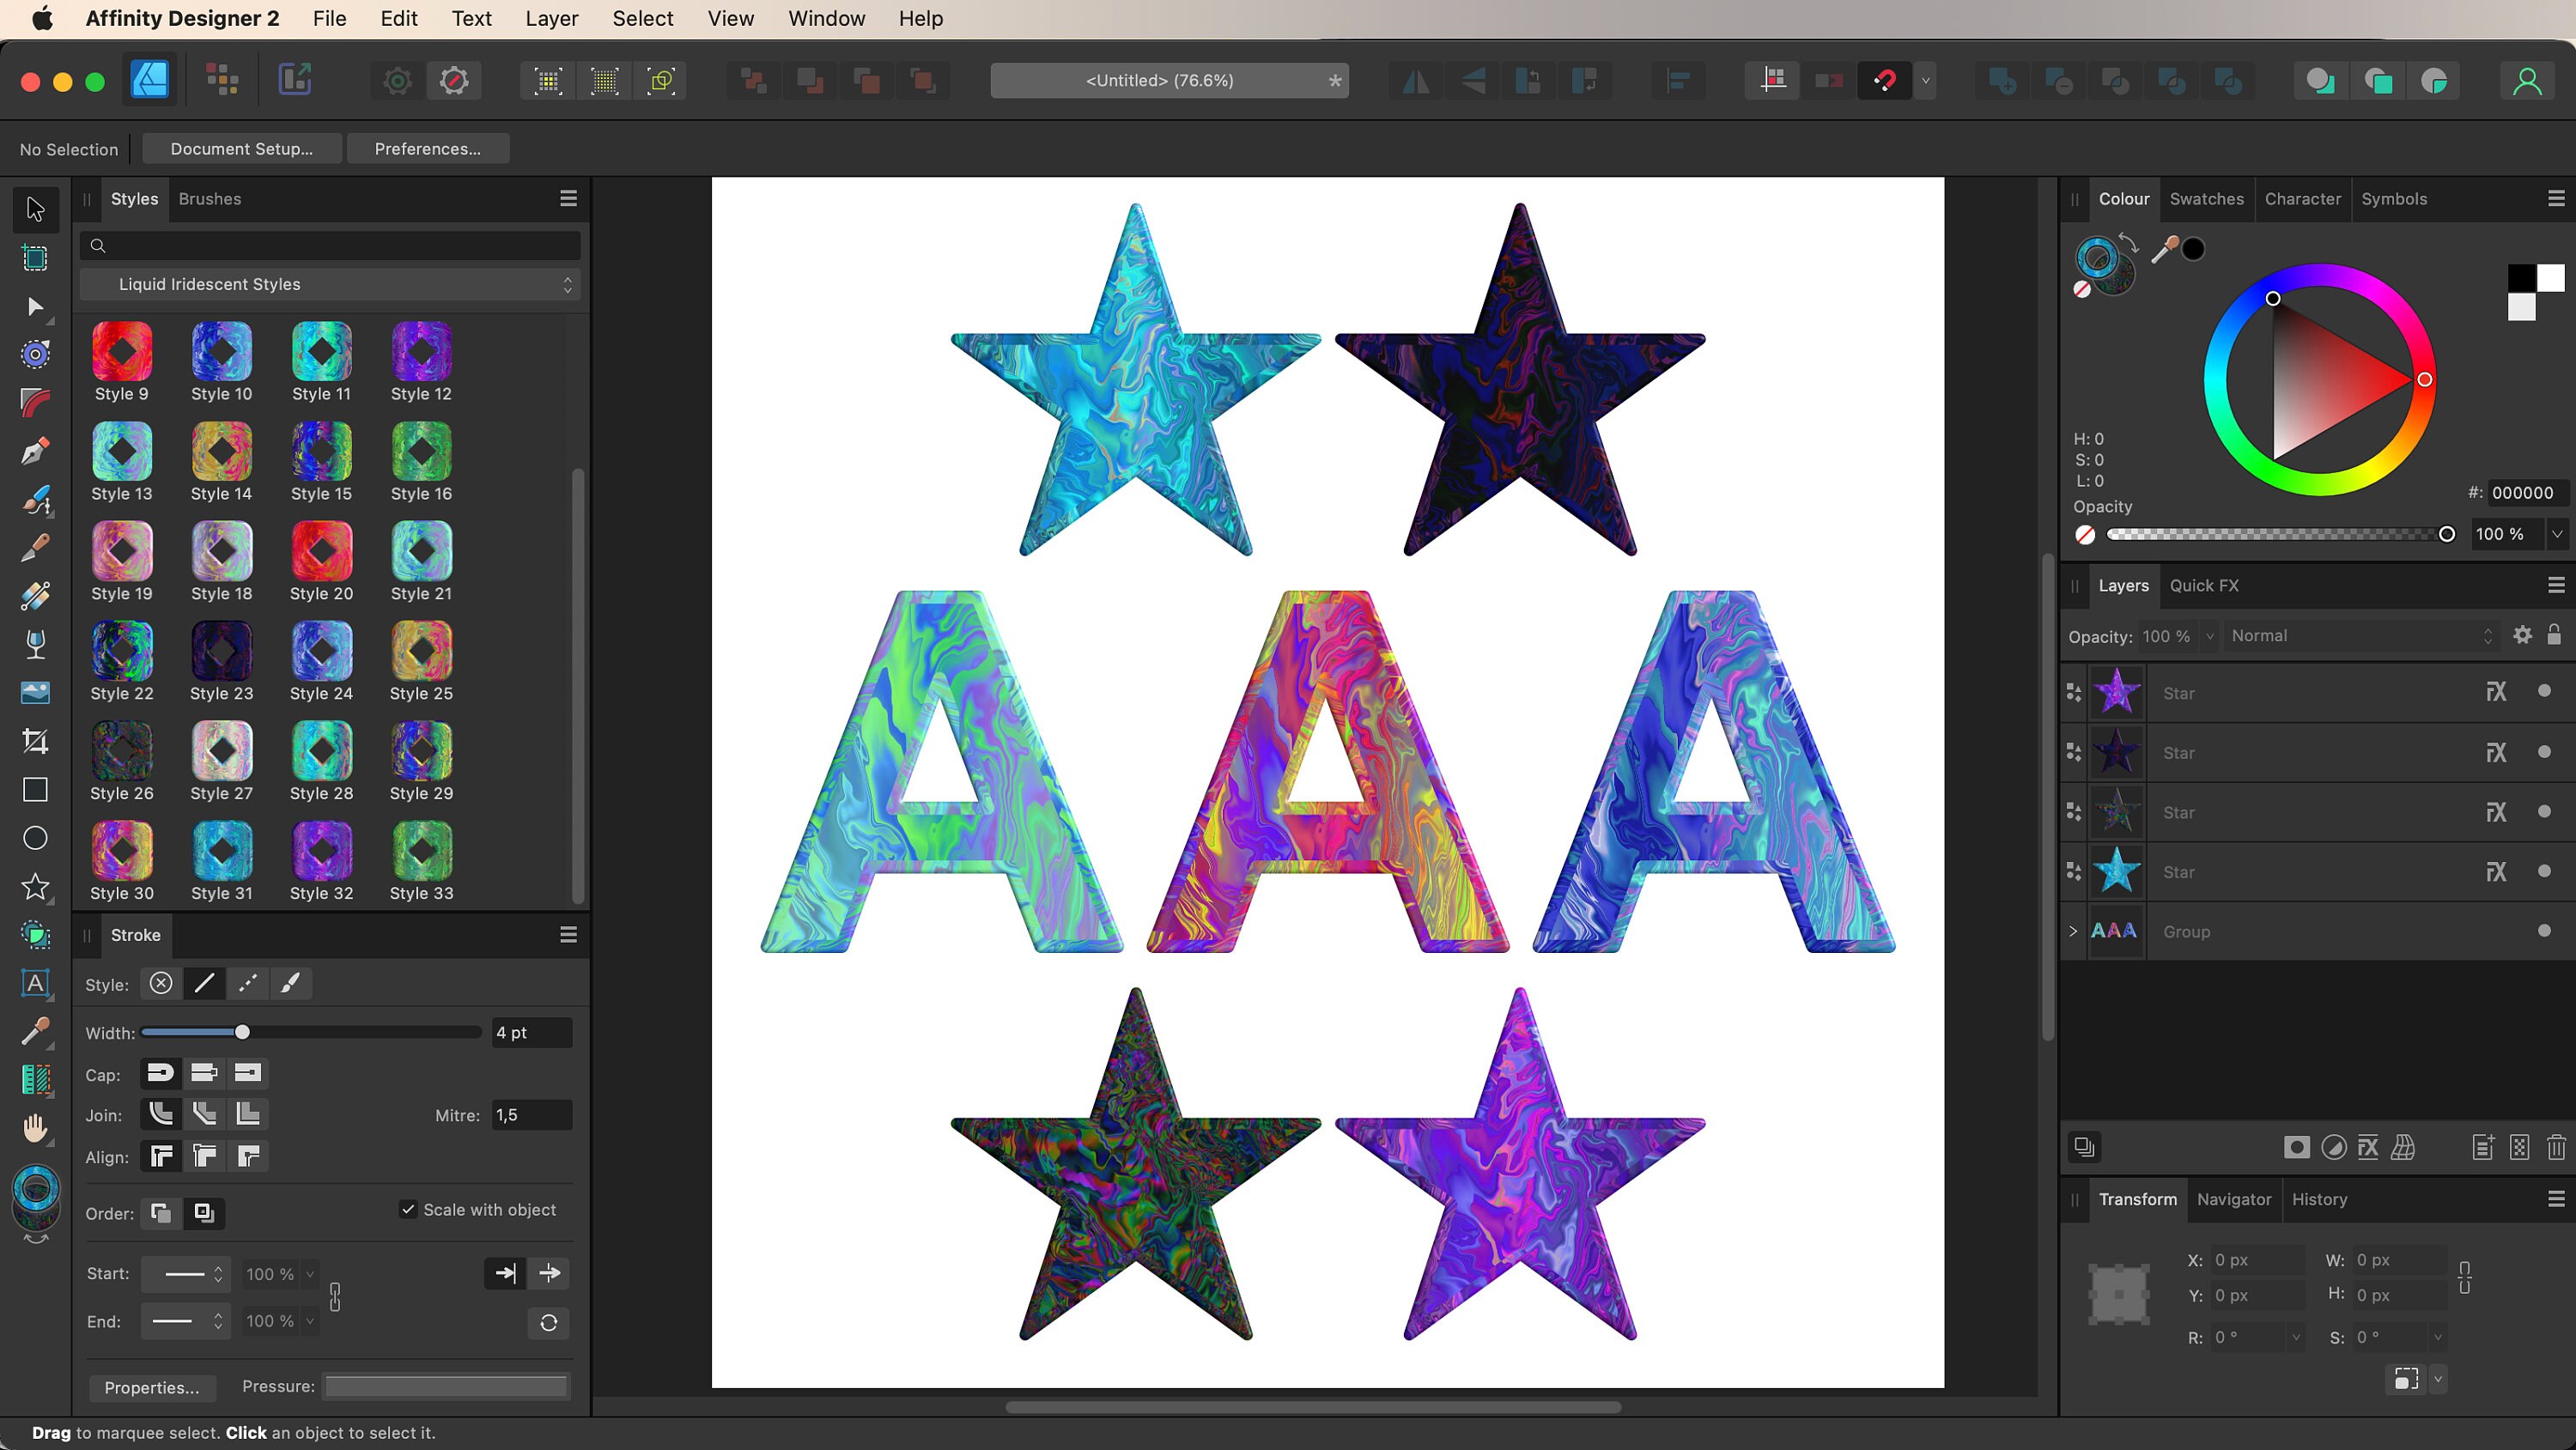The height and width of the screenshot is (1450, 2576).
Task: Select the Pen tool
Action: 35,451
